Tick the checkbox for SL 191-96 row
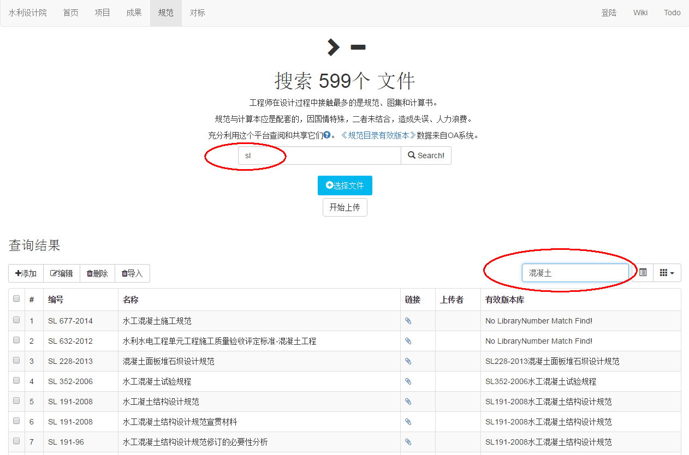 [x=16, y=441]
